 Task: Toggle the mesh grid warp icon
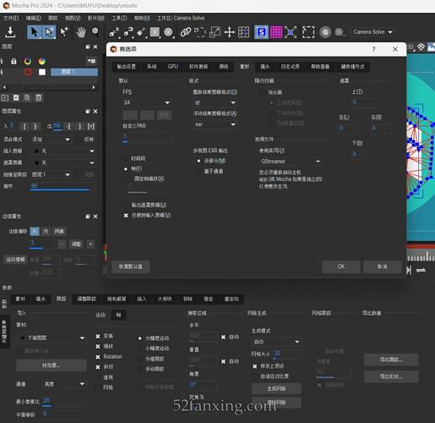coord(243,32)
